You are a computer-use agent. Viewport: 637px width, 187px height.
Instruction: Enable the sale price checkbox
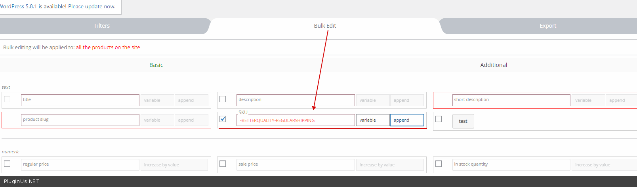point(223,164)
